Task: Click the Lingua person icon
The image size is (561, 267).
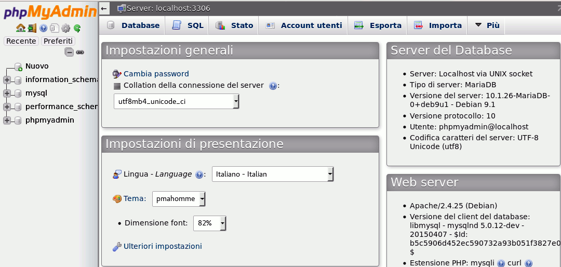Action: pos(117,175)
